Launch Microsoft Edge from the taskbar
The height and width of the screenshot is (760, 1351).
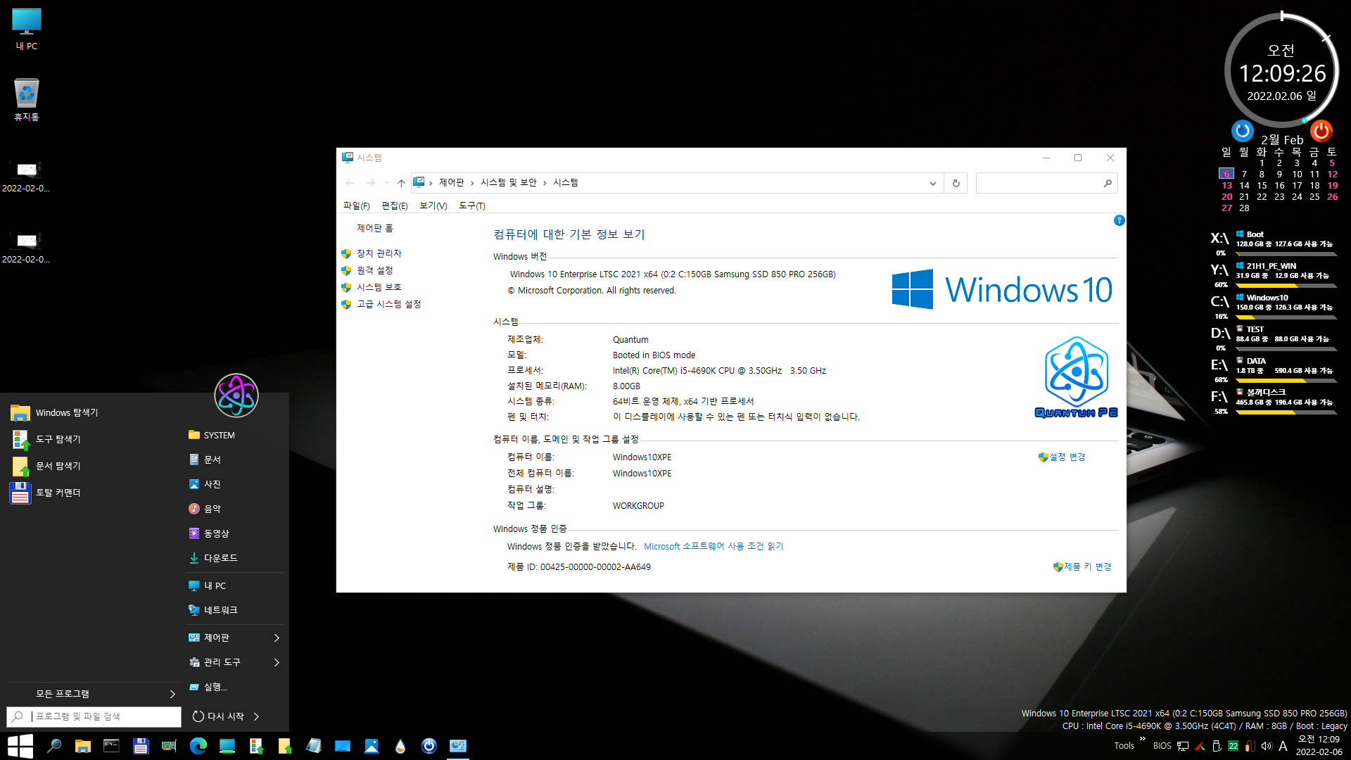coord(198,746)
